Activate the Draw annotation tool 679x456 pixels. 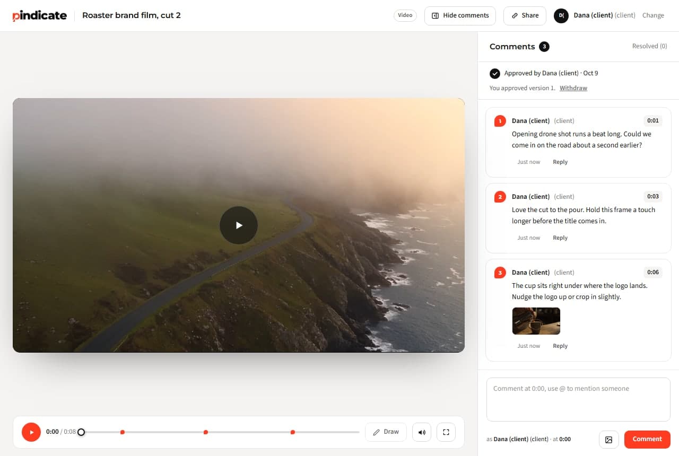point(386,432)
